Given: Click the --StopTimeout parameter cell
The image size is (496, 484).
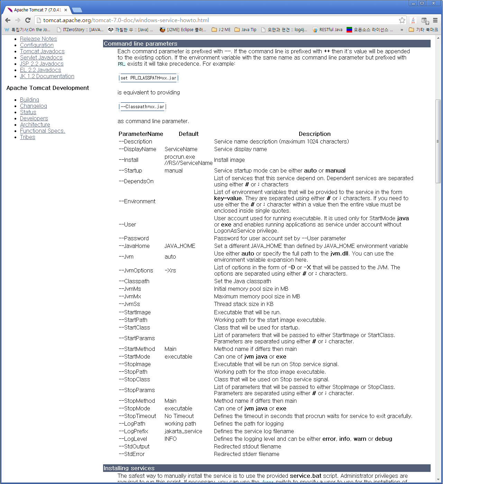Looking at the screenshot, I should (137, 416).
